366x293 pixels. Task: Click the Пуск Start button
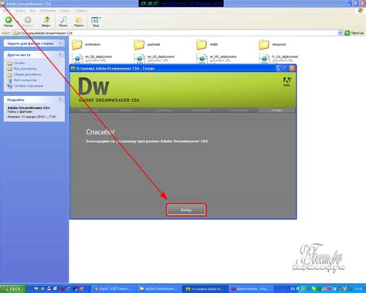tap(13, 289)
